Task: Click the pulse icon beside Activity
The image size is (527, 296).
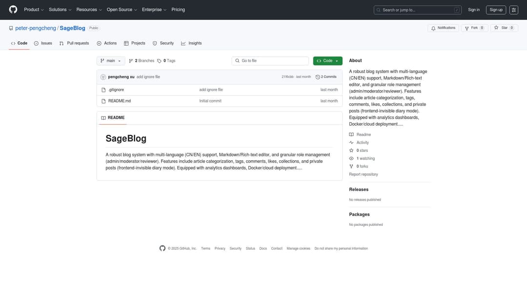Action: coord(351,143)
